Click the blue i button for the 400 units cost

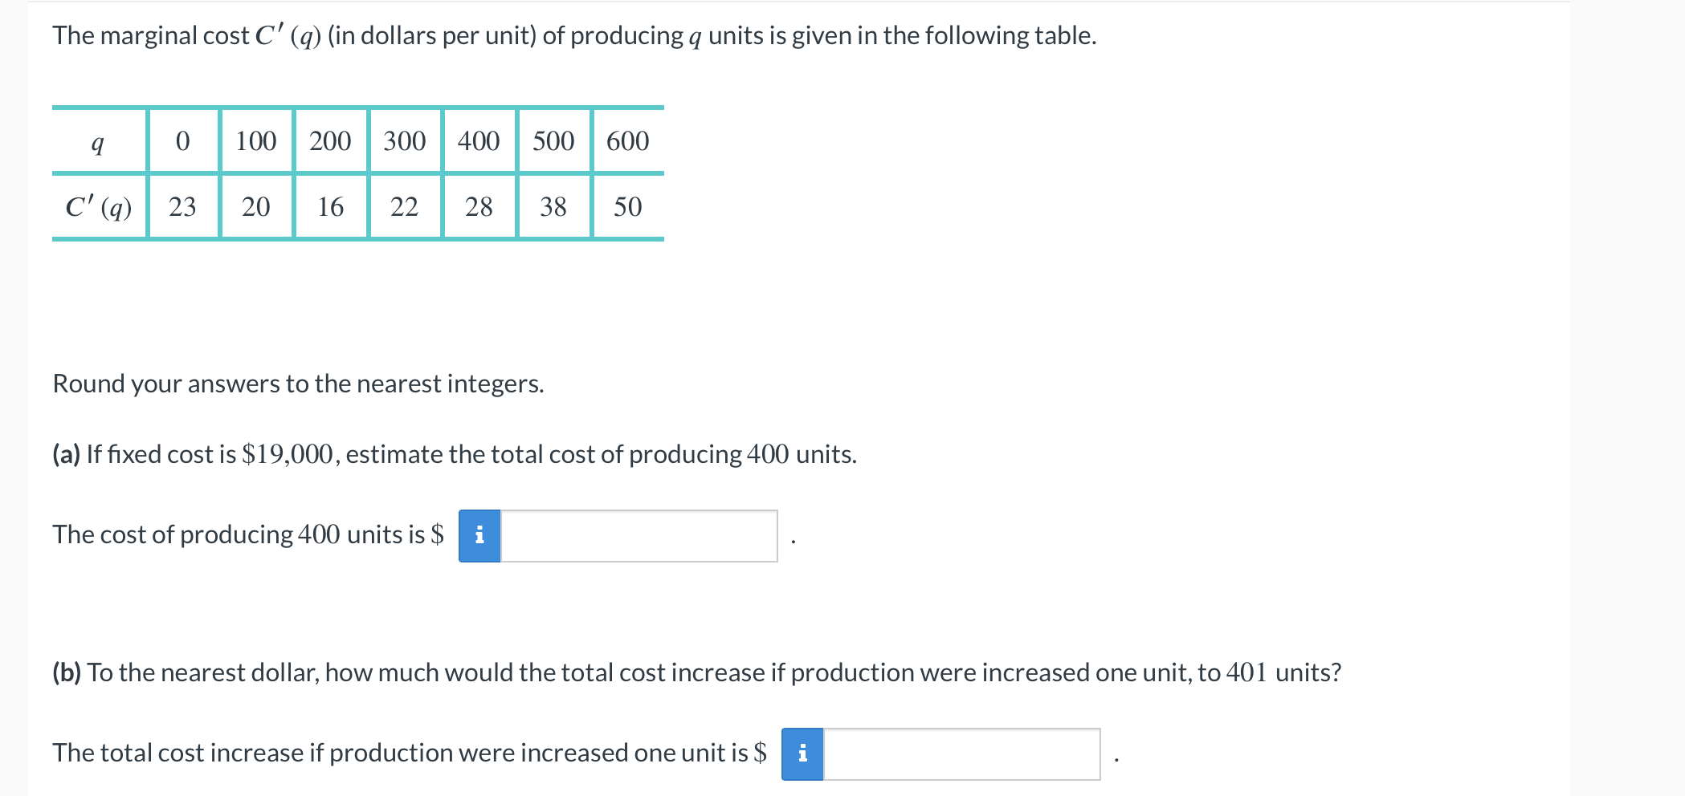tap(479, 535)
